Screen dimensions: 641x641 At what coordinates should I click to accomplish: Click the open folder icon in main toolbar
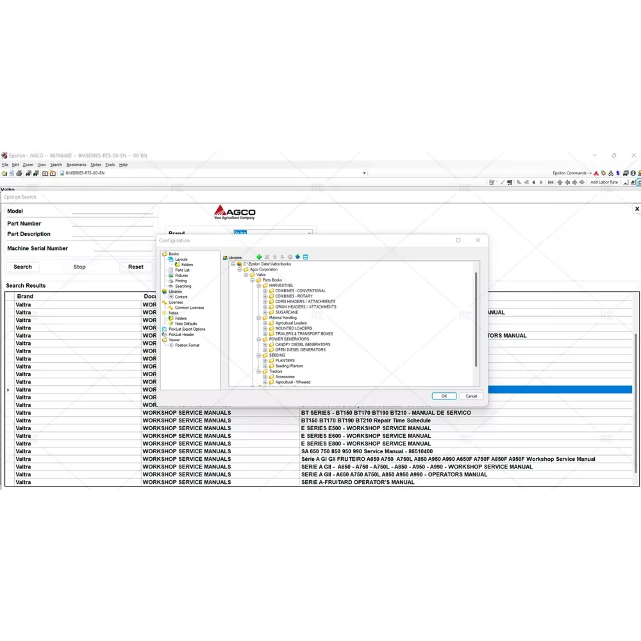(x=4, y=173)
